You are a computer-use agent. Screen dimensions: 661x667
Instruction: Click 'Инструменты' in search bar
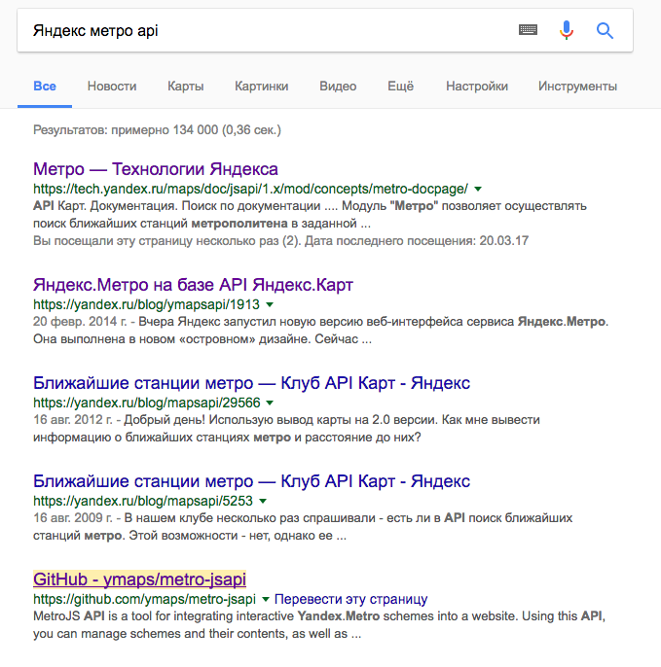click(577, 87)
